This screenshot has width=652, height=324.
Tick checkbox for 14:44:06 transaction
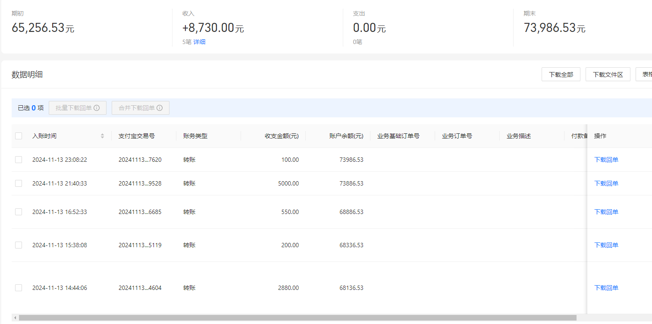point(19,288)
